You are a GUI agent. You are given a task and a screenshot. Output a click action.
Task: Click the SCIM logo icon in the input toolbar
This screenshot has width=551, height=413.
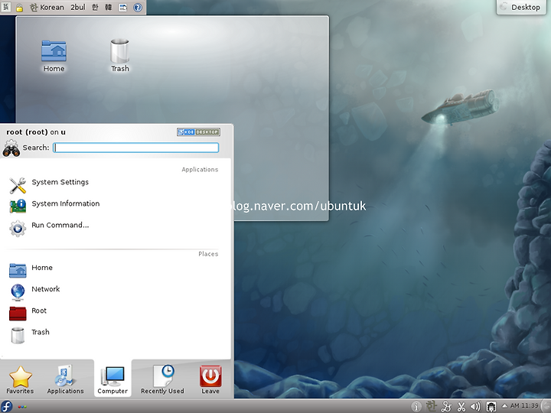pos(6,7)
